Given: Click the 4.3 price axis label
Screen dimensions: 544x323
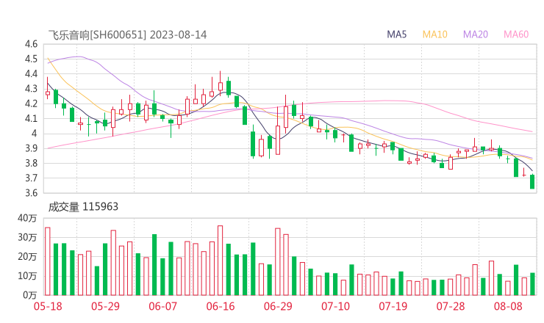Looking at the screenshot, I should 31,89.
